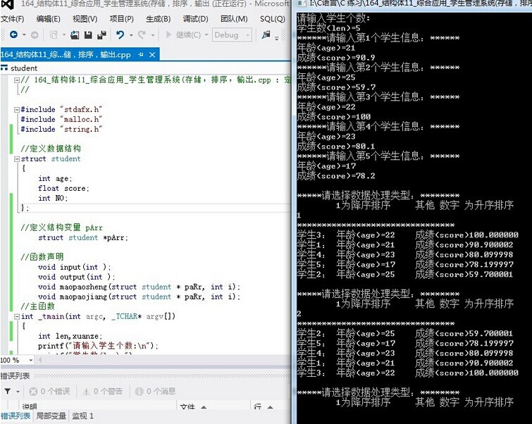The height and width of the screenshot is (424, 532).
Task: Click the Save All icon
Action: click(x=103, y=35)
